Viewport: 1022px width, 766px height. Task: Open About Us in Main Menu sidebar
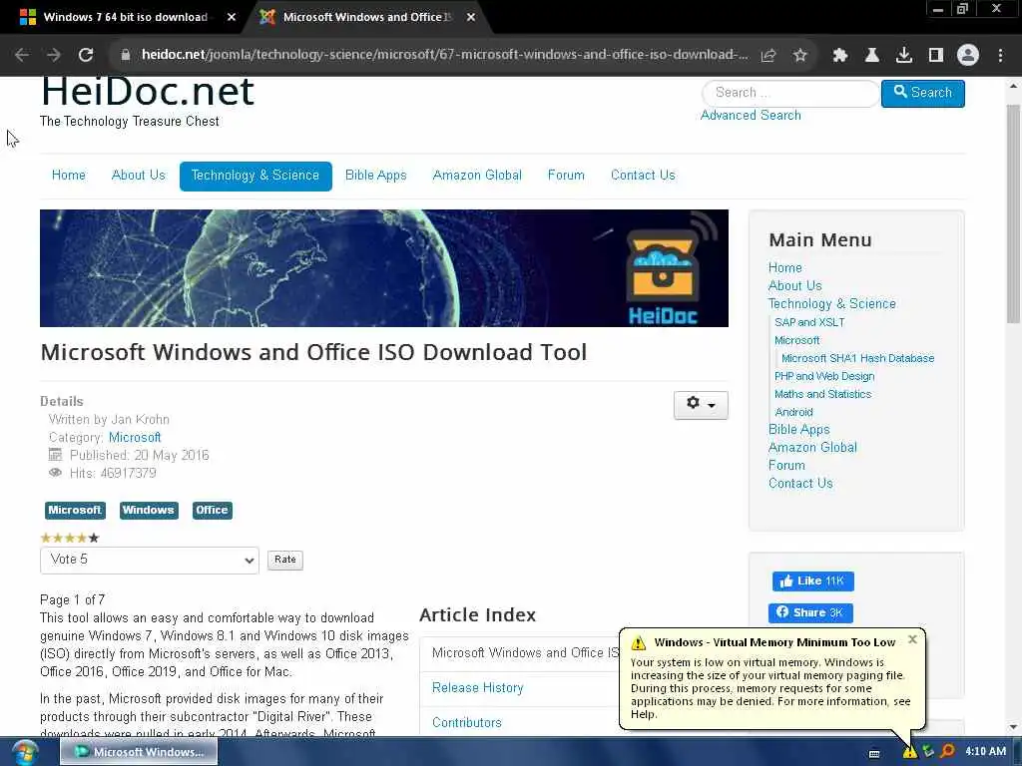(794, 286)
